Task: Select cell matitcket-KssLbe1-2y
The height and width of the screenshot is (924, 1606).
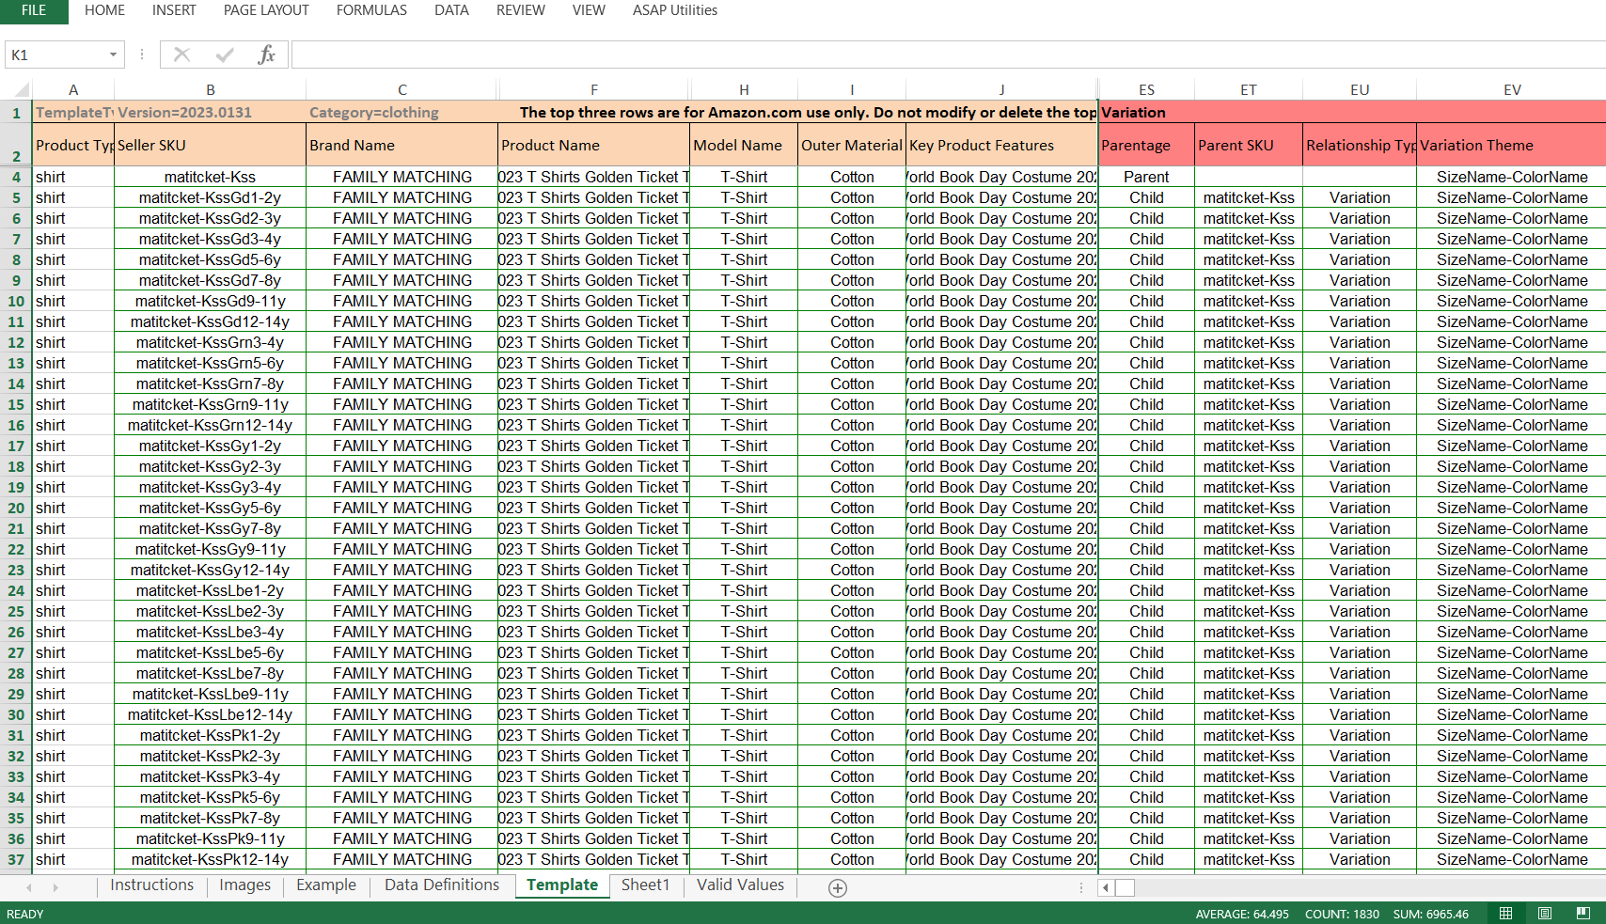Action: point(211,590)
